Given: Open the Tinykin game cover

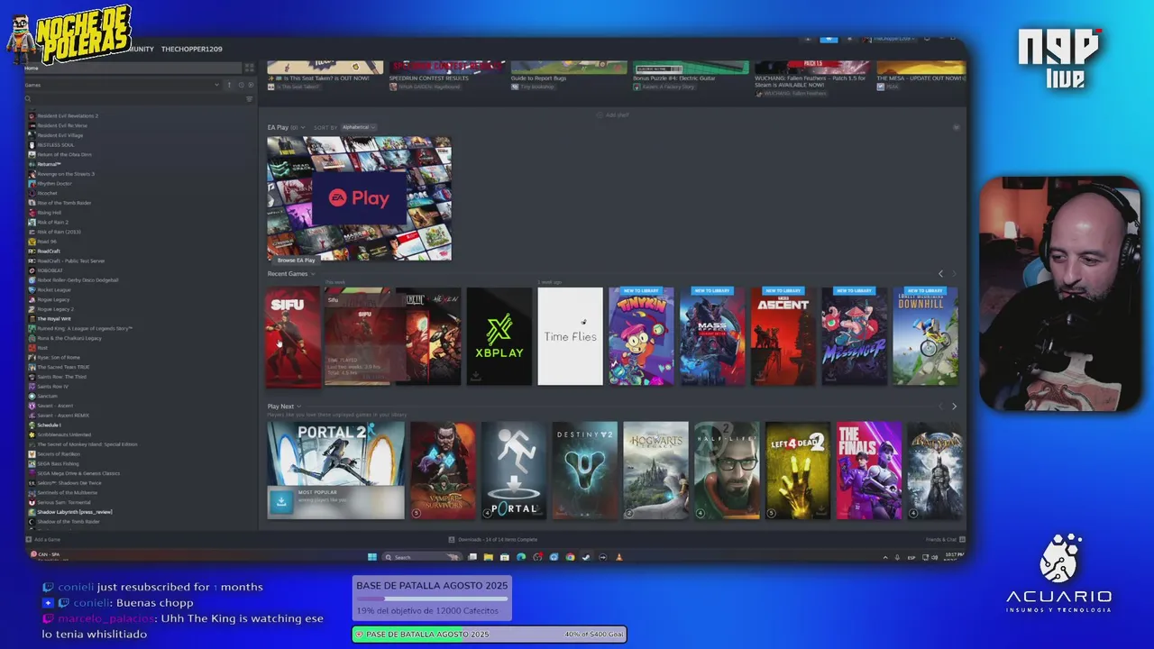Looking at the screenshot, I should pos(641,336).
